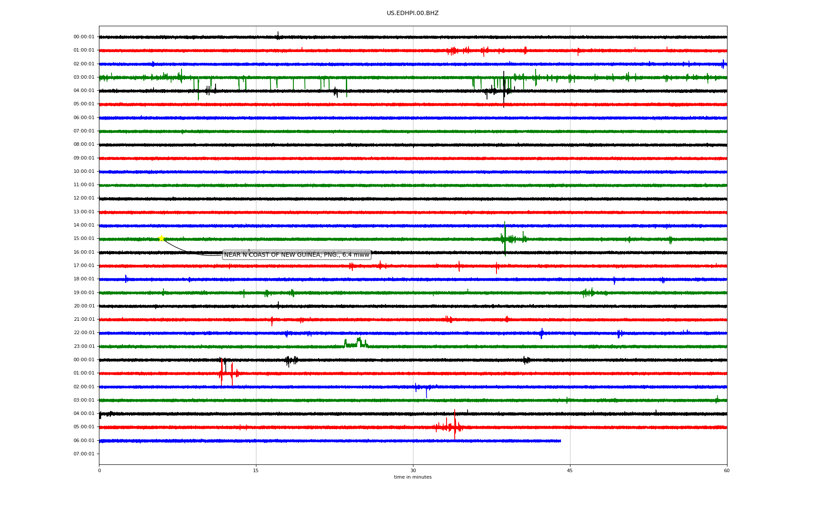Click the yellow star earthquake marker
Image resolution: width=826 pixels, height=516 pixels.
[161, 238]
